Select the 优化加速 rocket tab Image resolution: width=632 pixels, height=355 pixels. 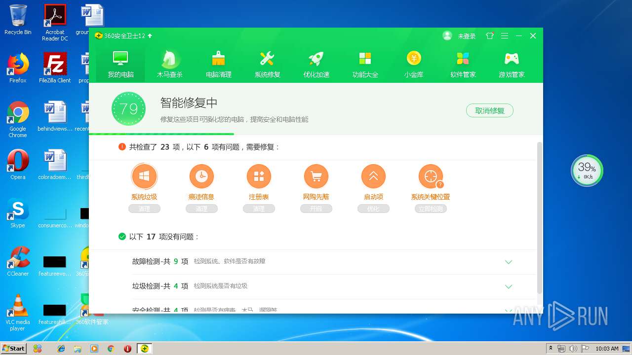pyautogui.click(x=316, y=64)
